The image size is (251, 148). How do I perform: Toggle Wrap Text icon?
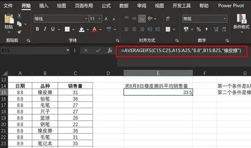pos(168,18)
